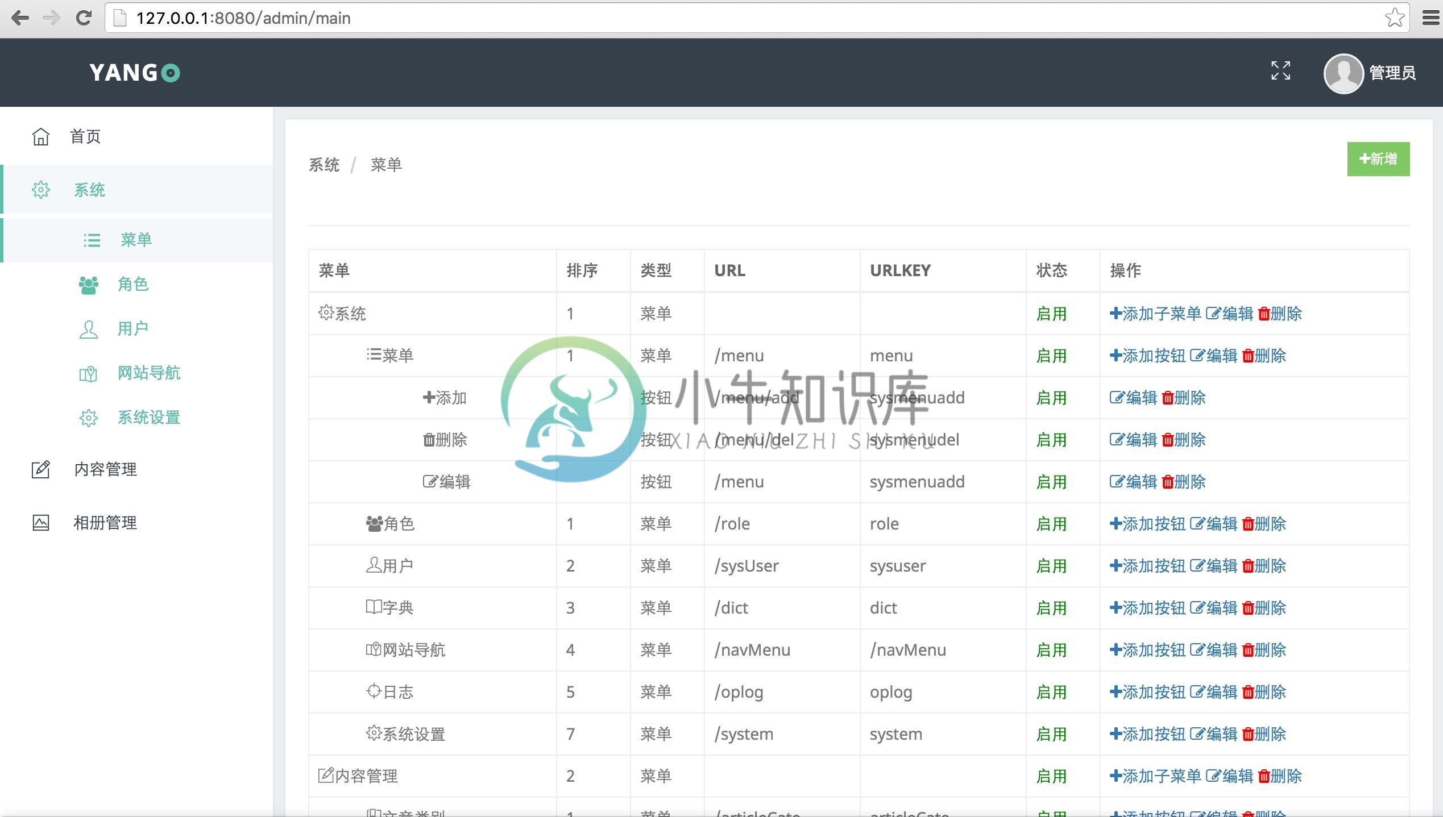
Task: Click the pencil icon beside 内容管理 in sidebar
Action: (x=41, y=469)
